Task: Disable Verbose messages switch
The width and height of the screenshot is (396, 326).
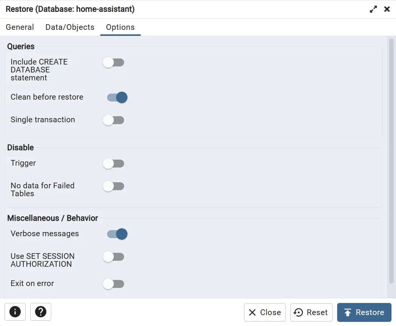Action: pos(117,234)
